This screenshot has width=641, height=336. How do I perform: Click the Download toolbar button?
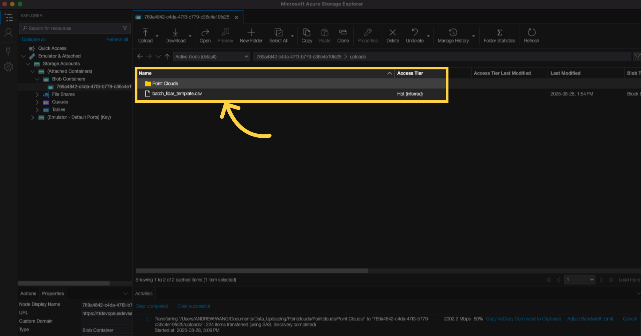[175, 36]
